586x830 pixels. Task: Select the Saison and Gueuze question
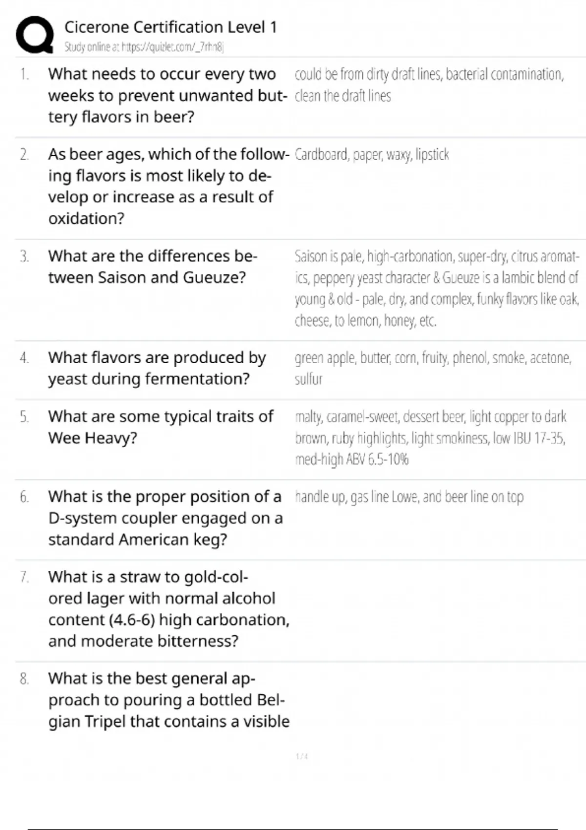tap(152, 267)
